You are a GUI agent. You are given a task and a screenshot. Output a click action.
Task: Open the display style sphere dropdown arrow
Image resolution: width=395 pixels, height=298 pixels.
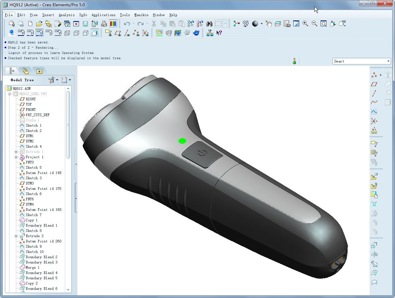point(262,24)
